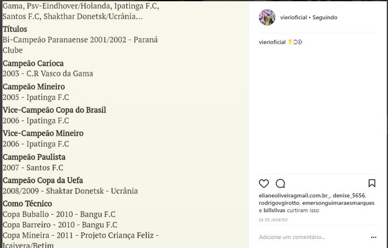This screenshot has height=248, width=388.
Task: Click 'Campeão Copa da Uefa' text in the image
Action: [42, 180]
